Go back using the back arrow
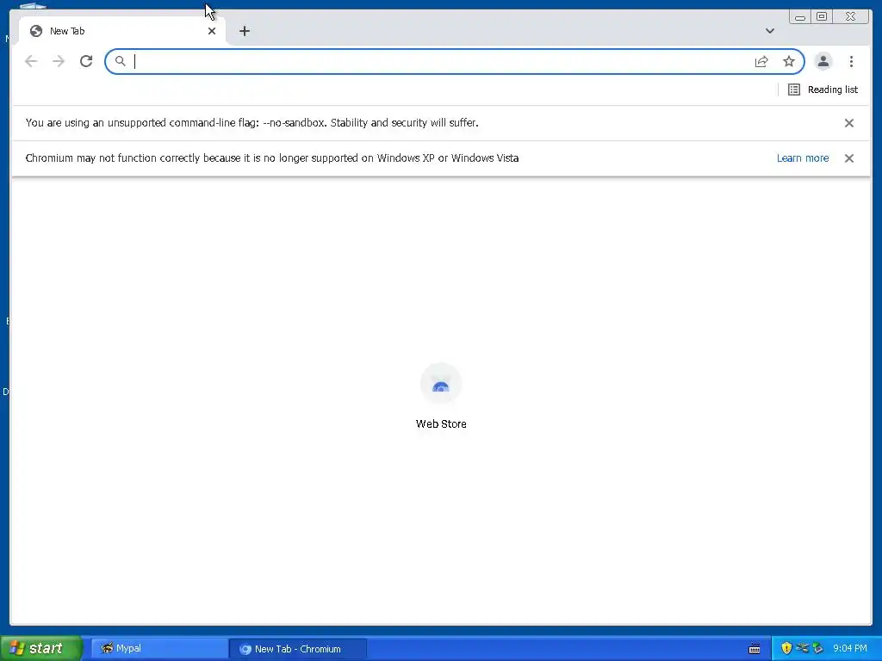This screenshot has width=882, height=661. pos(31,61)
